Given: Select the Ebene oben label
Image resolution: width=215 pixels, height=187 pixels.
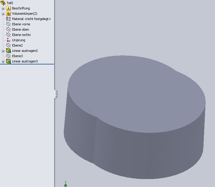Looking at the screenshot, I should point(21,29).
